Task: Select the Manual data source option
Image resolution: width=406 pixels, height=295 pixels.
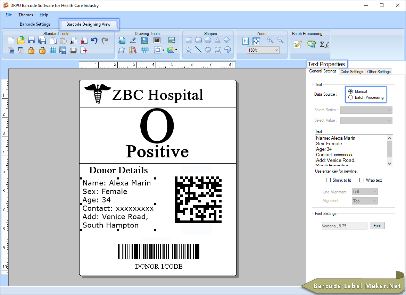Action: (x=351, y=91)
